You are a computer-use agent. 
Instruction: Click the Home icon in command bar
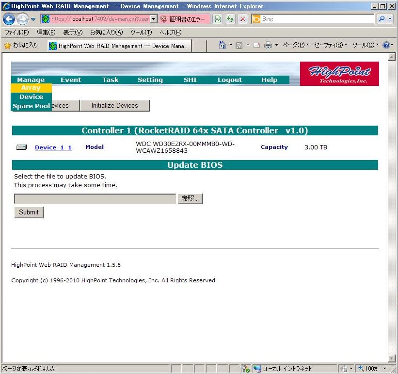point(222,45)
